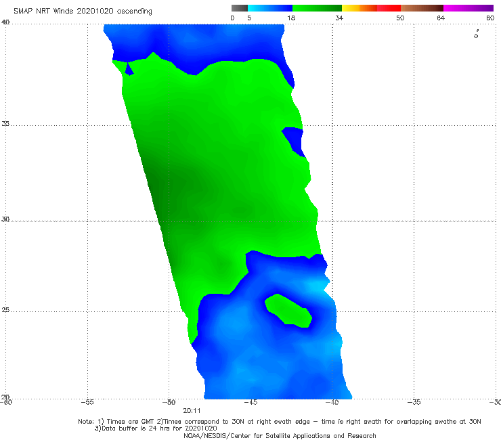This screenshot has height=440, width=501.
Task: Click the colorbar label '18'
Action: pos(291,18)
